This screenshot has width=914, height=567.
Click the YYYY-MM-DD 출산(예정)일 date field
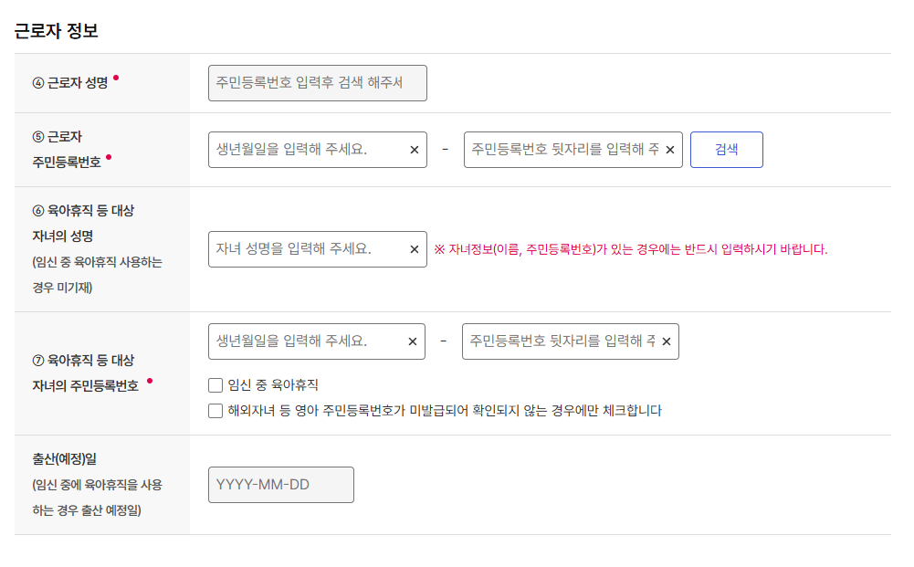280,484
